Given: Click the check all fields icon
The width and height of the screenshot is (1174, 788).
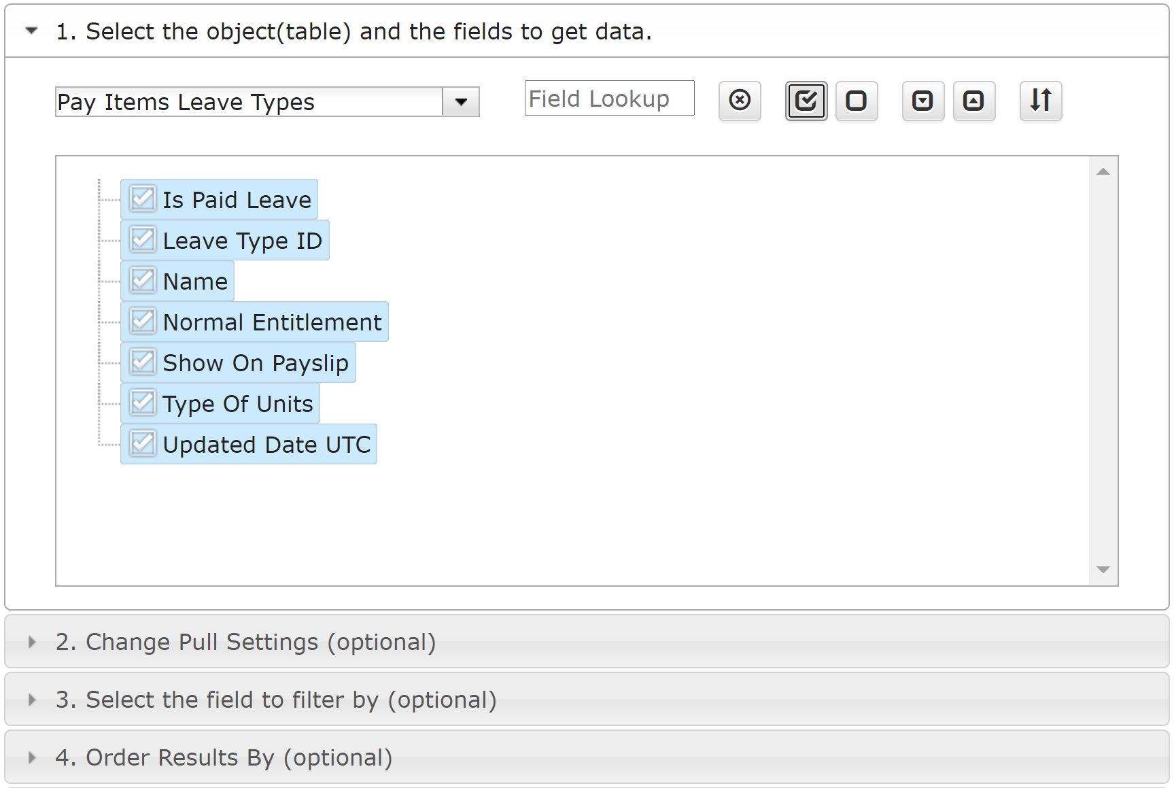Looking at the screenshot, I should pos(806,101).
